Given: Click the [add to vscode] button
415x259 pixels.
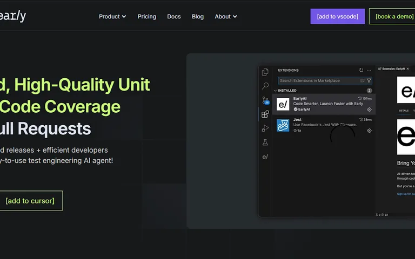Looking at the screenshot, I should (337, 16).
